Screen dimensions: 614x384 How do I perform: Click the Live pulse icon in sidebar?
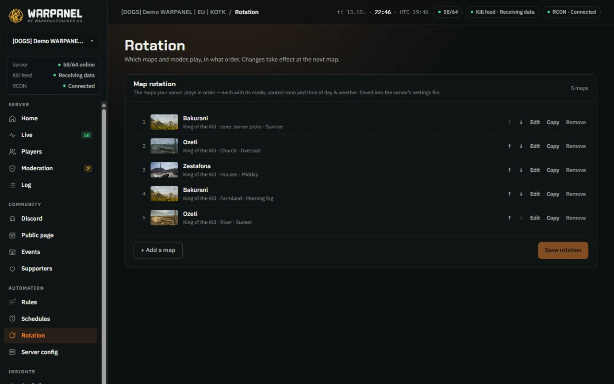12,135
